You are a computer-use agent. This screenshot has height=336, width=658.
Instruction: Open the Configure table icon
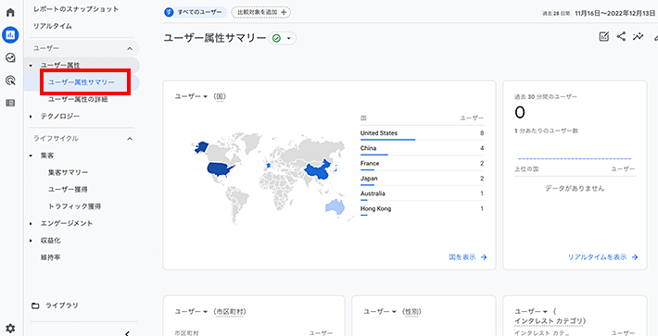(10, 103)
